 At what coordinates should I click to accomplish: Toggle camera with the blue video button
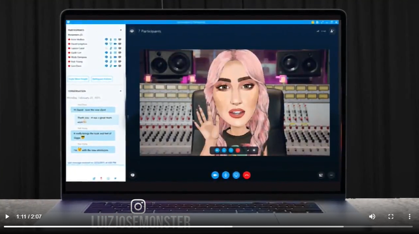tap(215, 175)
